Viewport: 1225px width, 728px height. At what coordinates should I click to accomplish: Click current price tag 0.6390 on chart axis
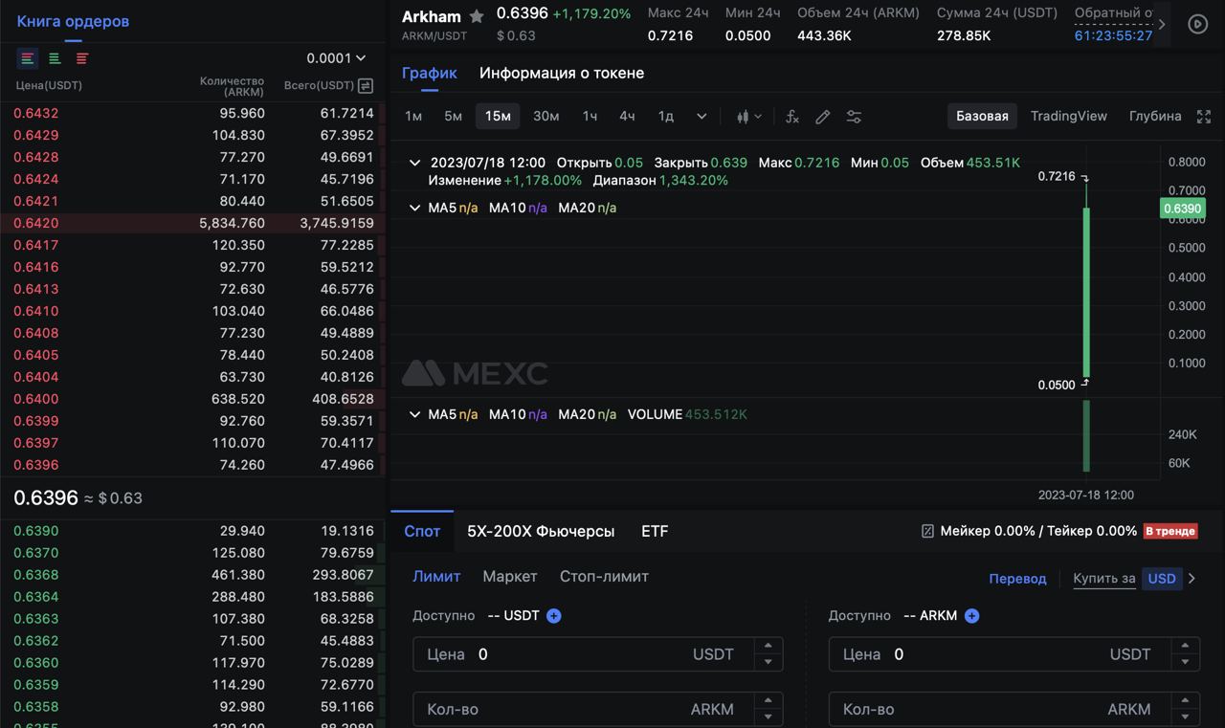[x=1182, y=209]
